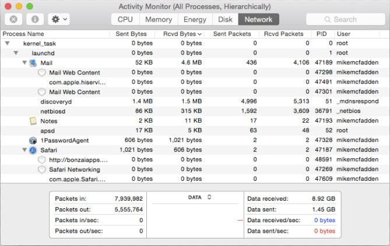
Task: Toggle the DATA graph type selector
Action: (209, 197)
